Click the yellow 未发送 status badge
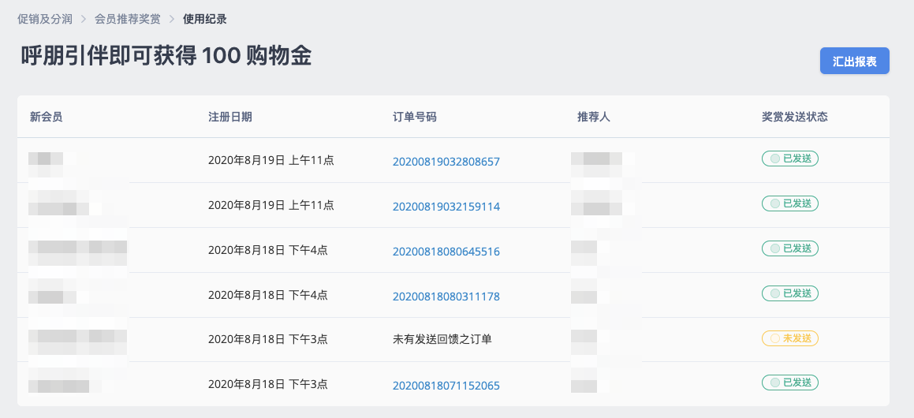Viewport: 914px width, 418px height. pyautogui.click(x=790, y=338)
